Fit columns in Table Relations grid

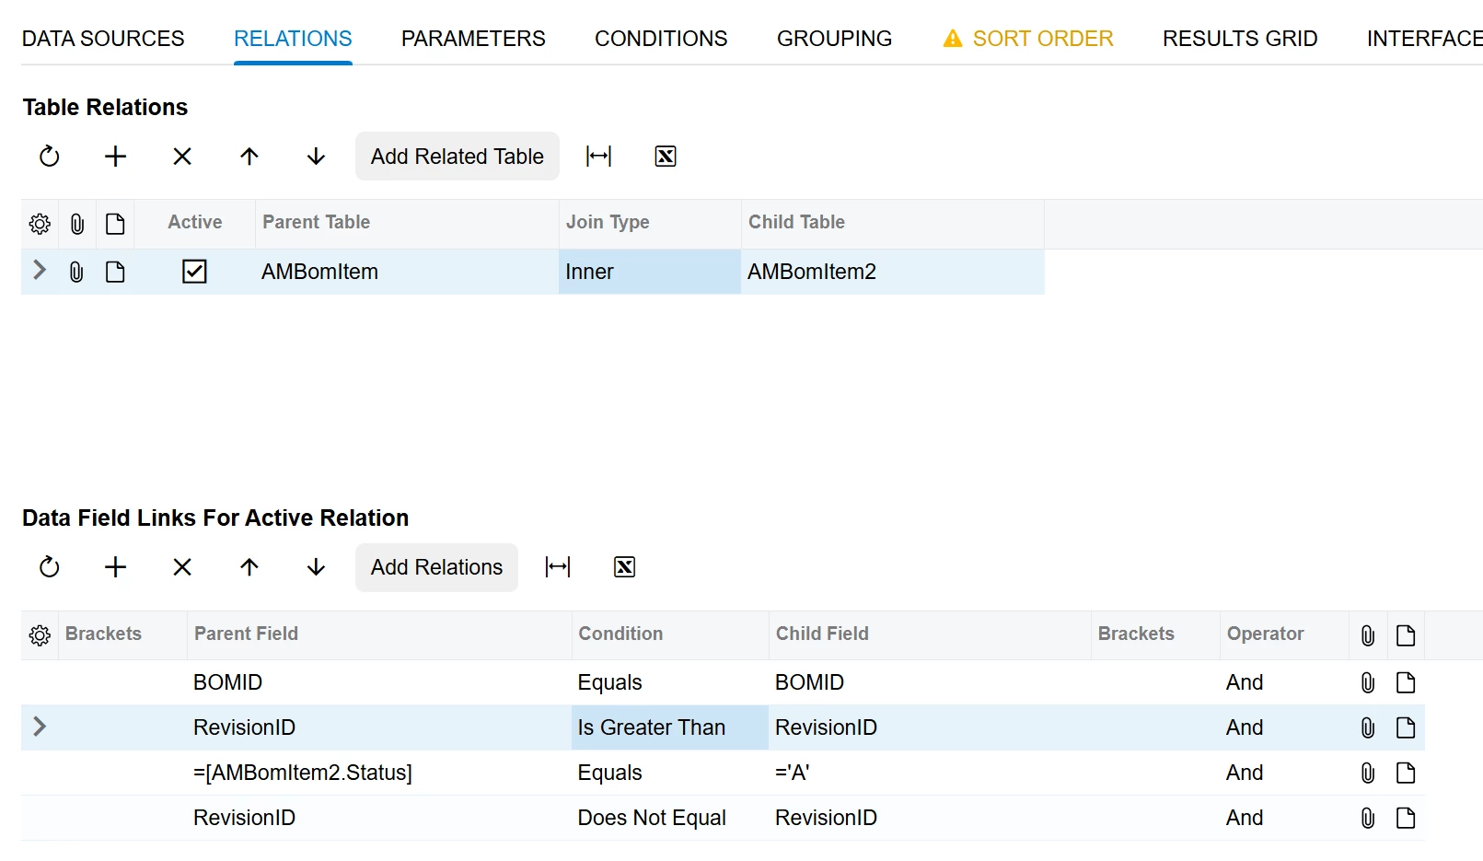(598, 157)
